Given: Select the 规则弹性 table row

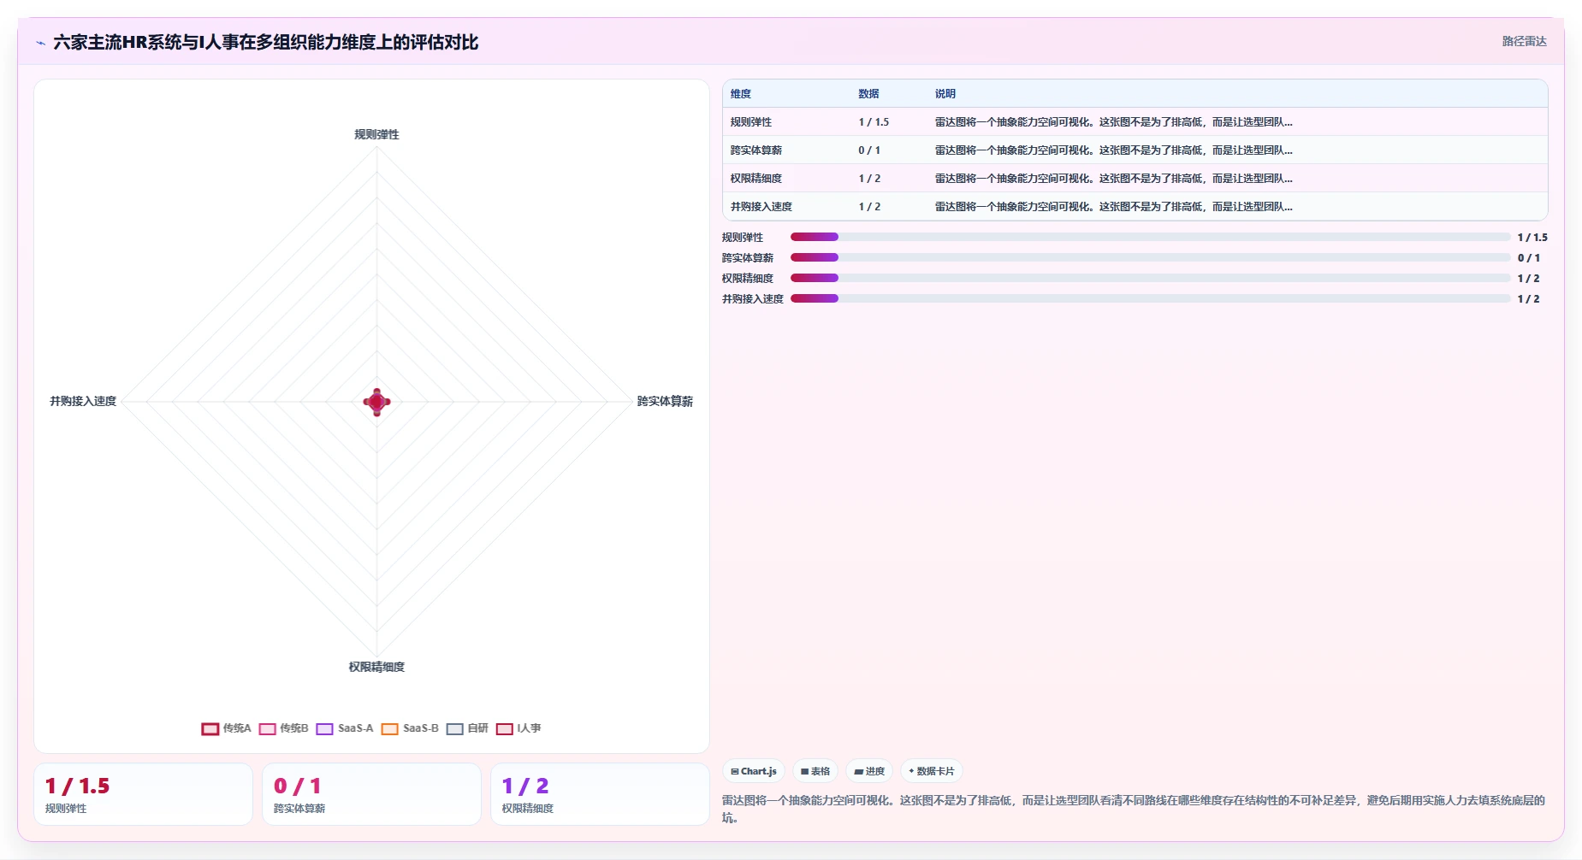Looking at the screenshot, I should 1135,122.
